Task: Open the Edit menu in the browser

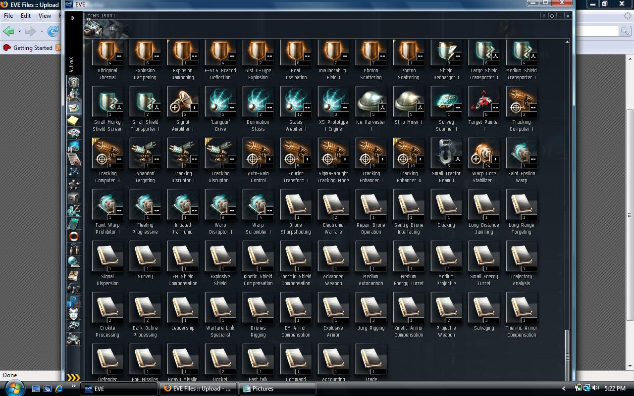Action: coord(25,16)
